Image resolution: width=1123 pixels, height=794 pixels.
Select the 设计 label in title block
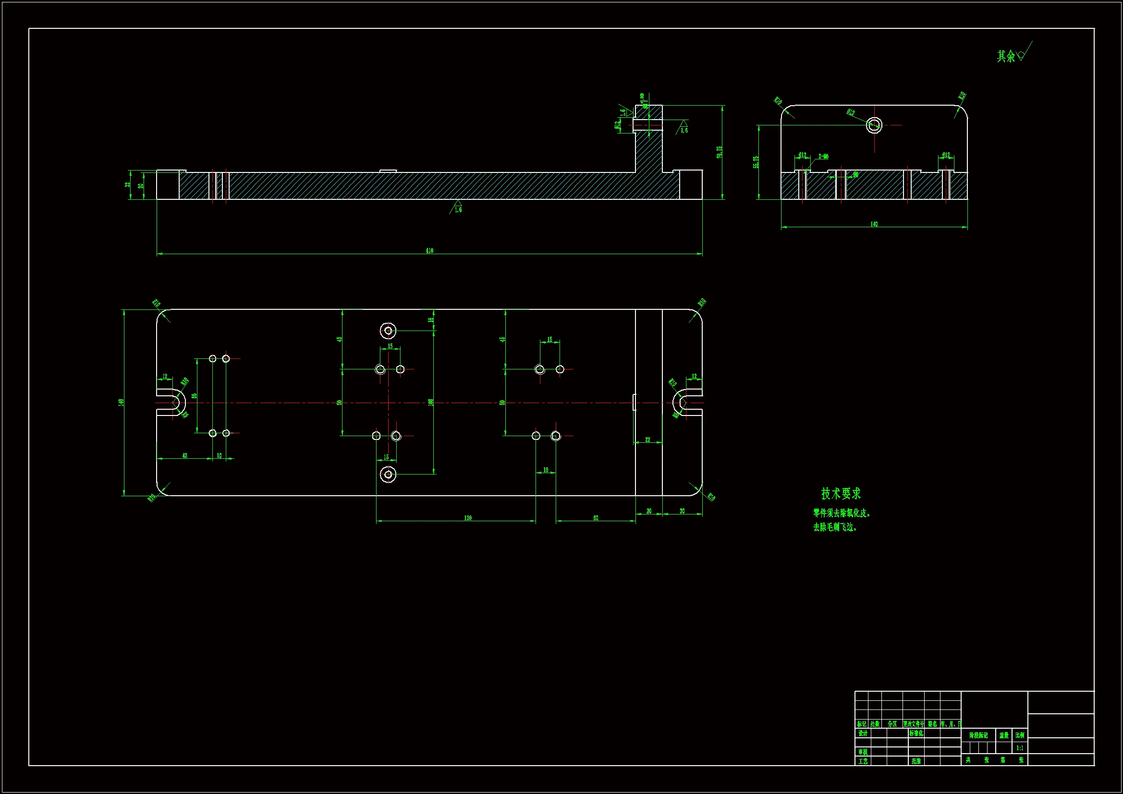pos(863,733)
